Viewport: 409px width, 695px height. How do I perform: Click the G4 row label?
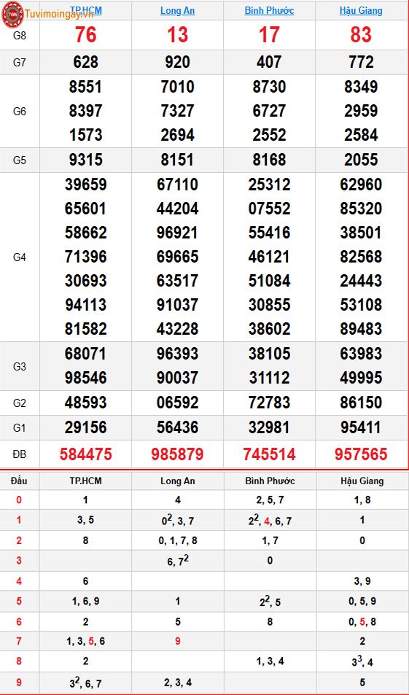[20, 257]
